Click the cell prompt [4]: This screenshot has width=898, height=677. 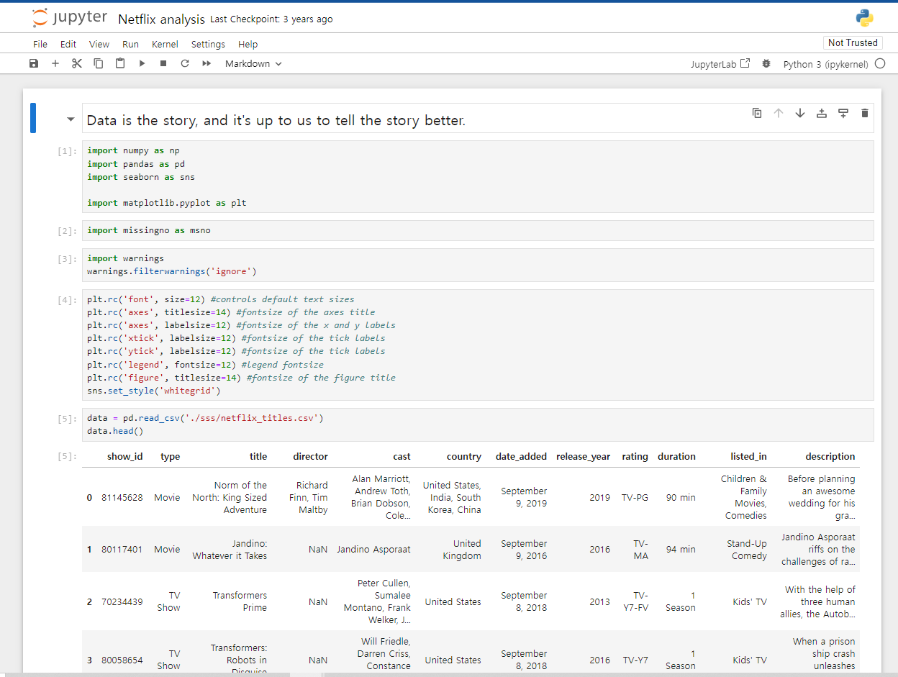pos(66,300)
